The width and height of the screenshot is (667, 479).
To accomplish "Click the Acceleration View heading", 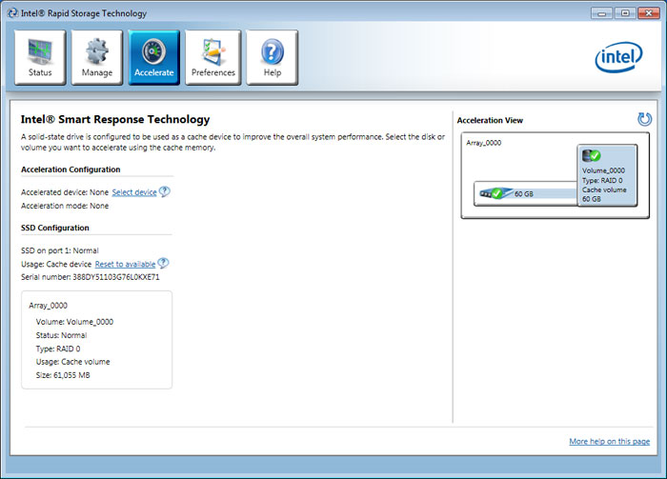I will (x=490, y=120).
